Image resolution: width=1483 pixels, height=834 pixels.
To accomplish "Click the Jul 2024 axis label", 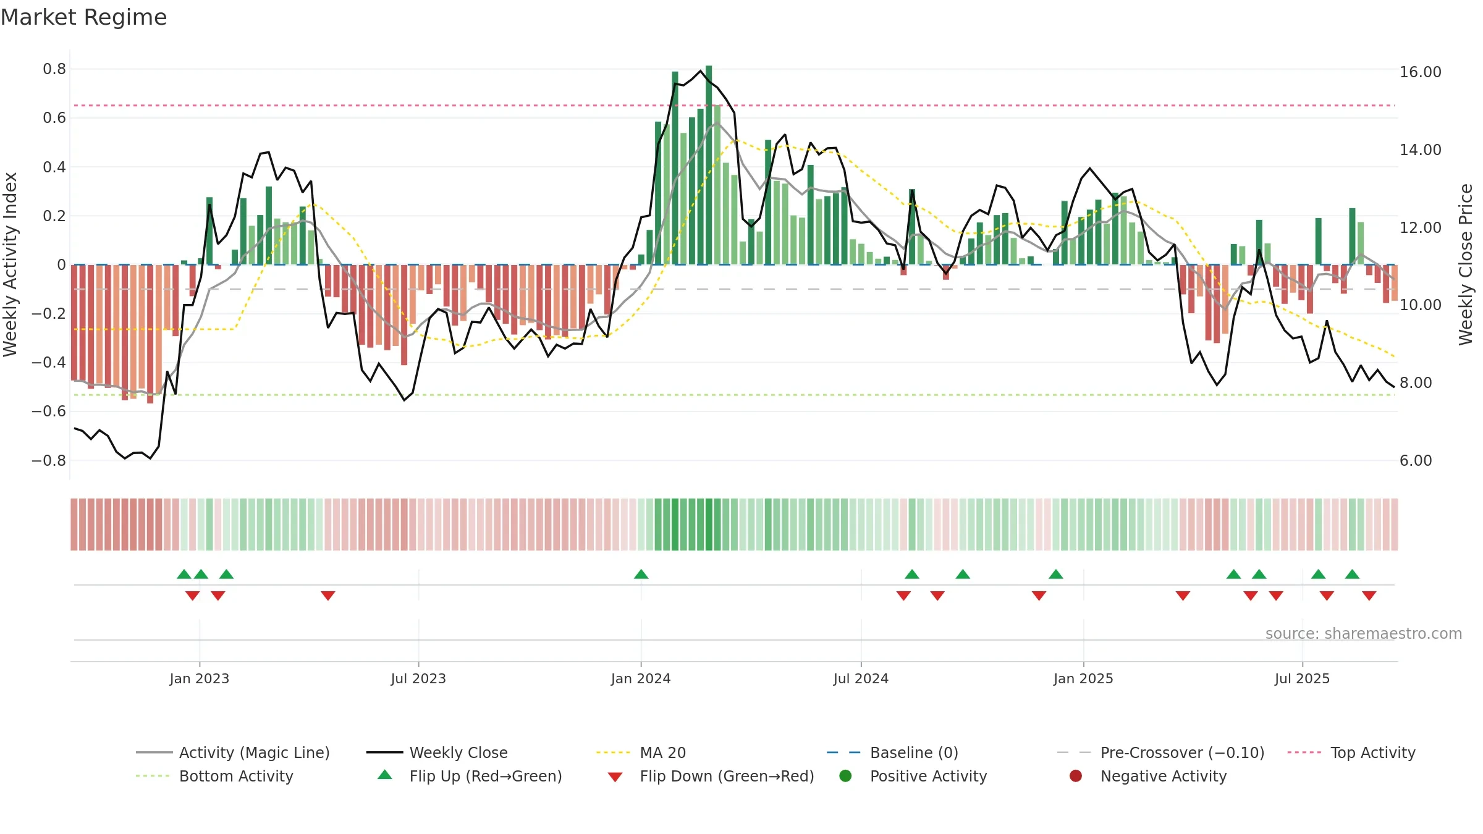I will click(861, 678).
